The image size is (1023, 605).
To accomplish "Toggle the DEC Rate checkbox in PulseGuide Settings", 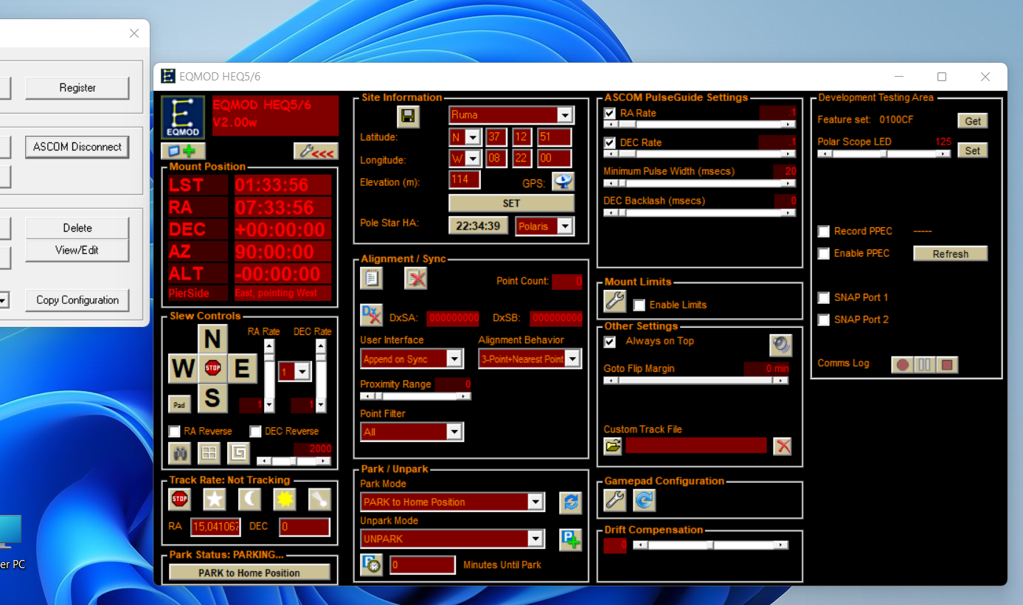I will coord(610,143).
